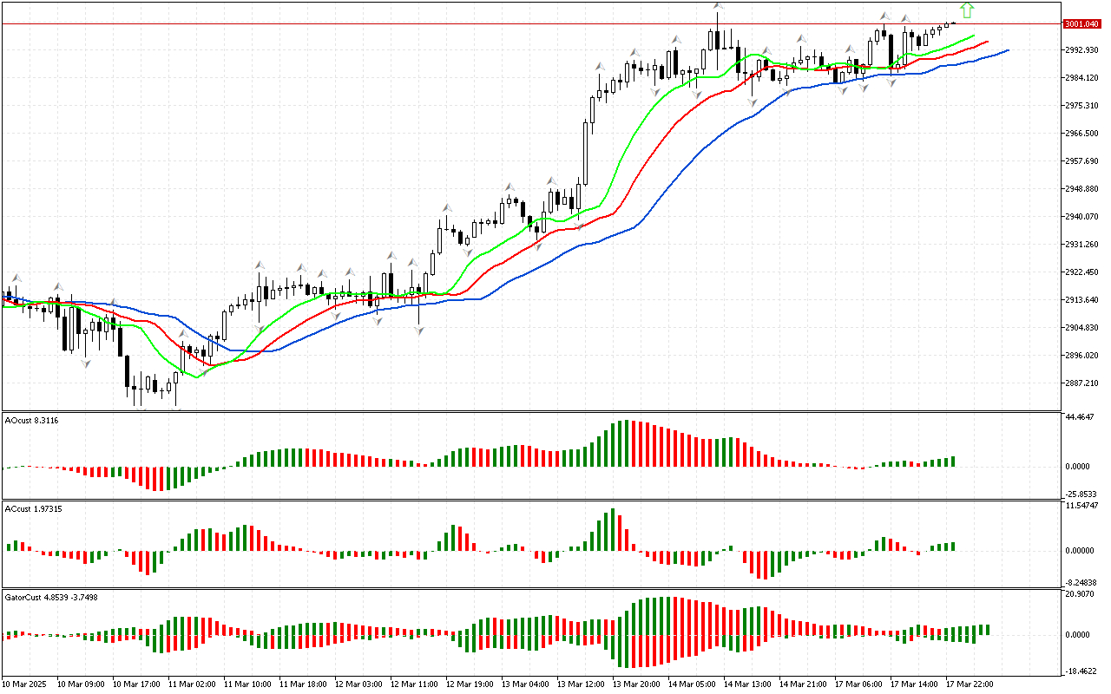
Task: Click the 14 Mar 21:00 time label
Action: tap(802, 684)
